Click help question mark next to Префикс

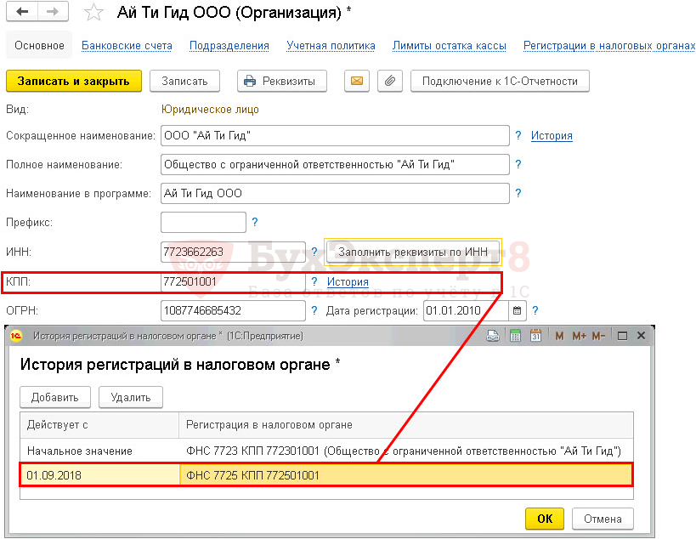[x=255, y=222]
